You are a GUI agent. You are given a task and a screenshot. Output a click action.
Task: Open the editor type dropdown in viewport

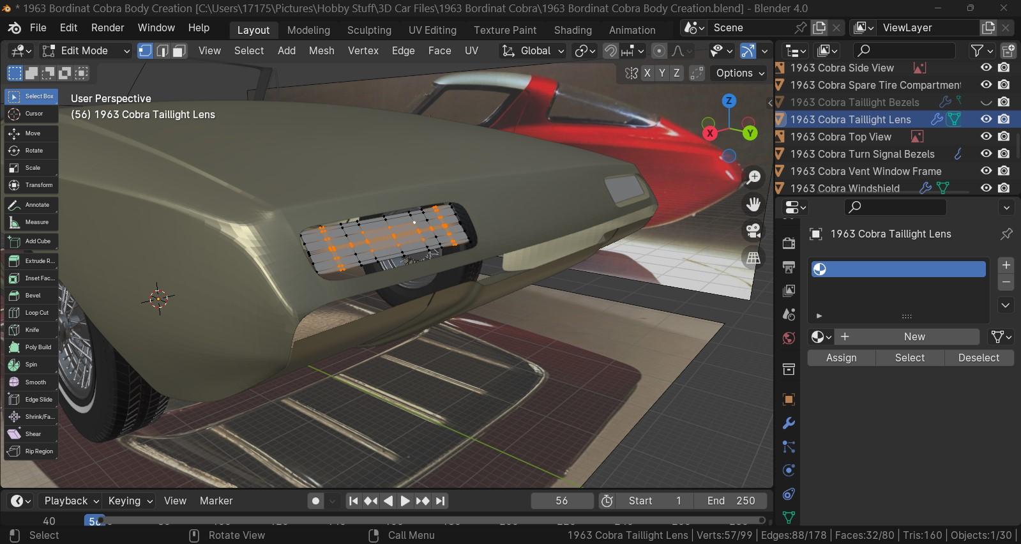click(x=20, y=50)
